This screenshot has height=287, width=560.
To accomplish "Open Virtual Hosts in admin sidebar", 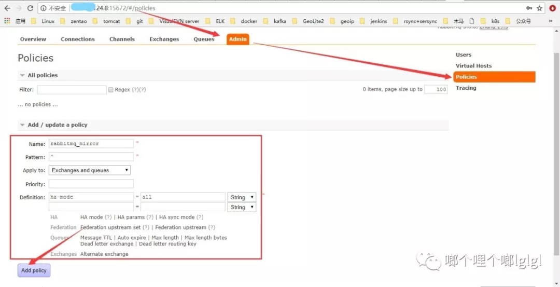I will [x=473, y=66].
